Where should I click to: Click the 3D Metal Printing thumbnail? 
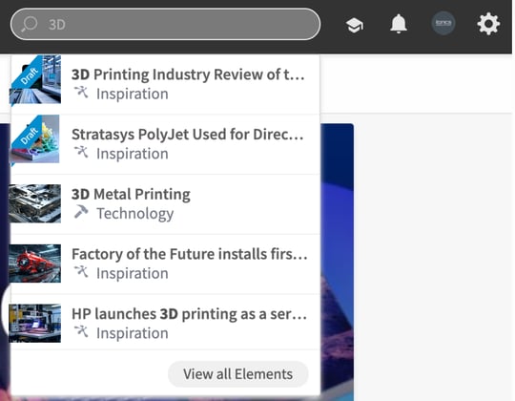pyautogui.click(x=35, y=203)
